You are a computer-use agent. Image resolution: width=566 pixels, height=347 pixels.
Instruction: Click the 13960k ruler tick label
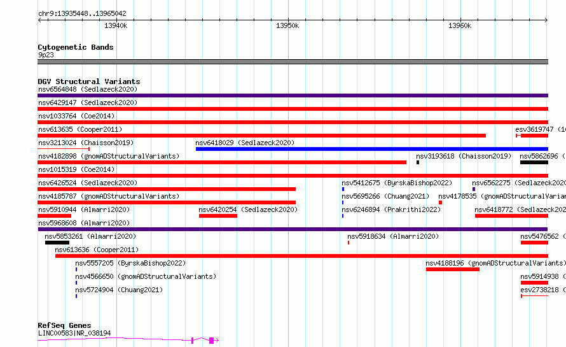coord(460,25)
